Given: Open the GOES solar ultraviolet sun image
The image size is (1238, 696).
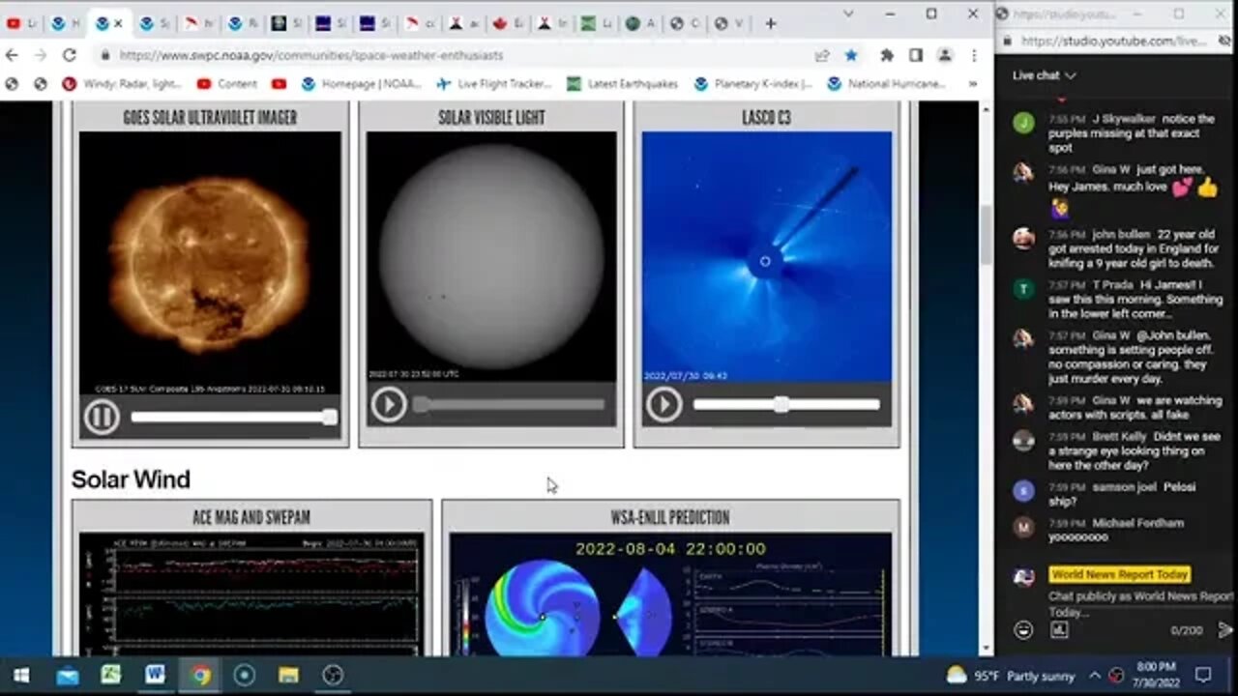Looking at the screenshot, I should pyautogui.click(x=210, y=263).
